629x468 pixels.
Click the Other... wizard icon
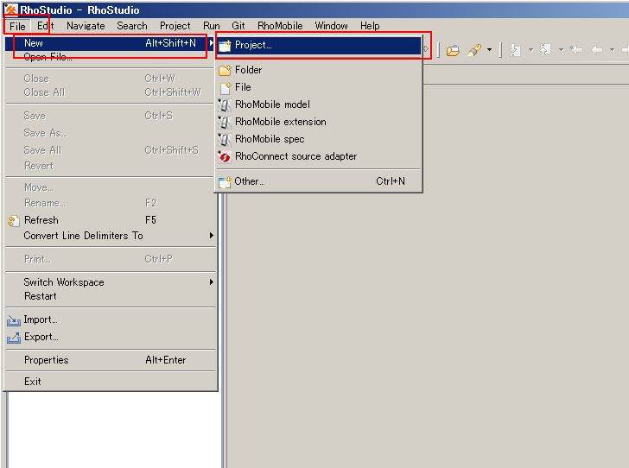coord(225,182)
